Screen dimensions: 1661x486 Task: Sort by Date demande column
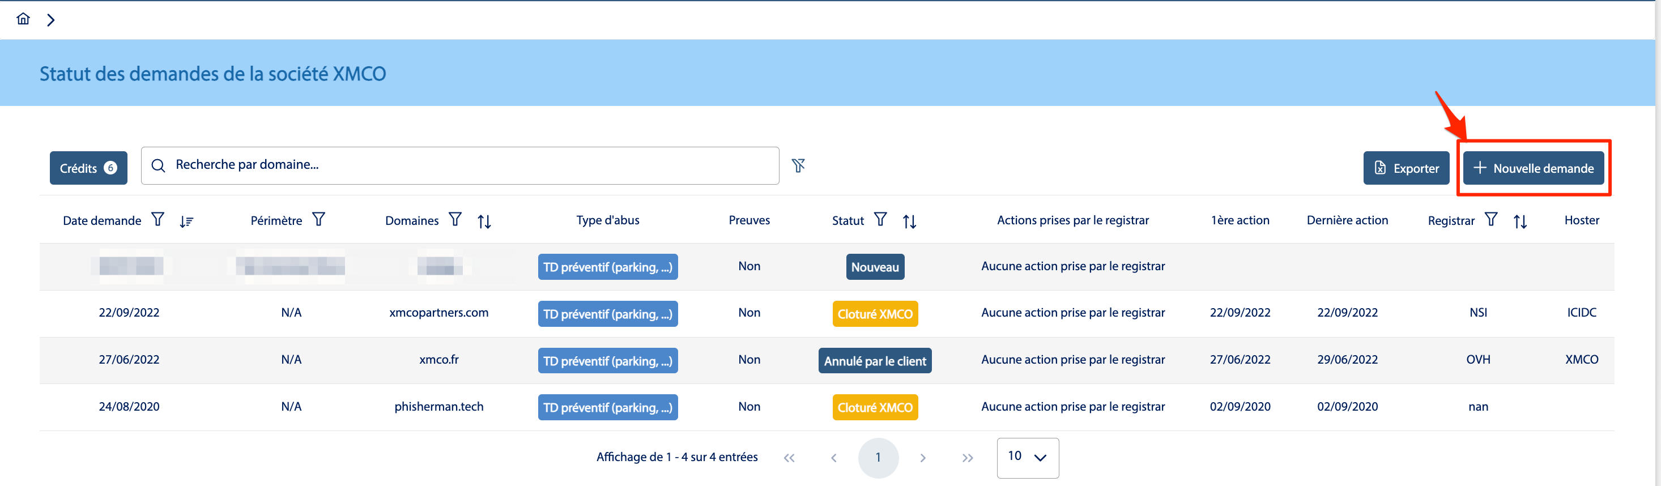(x=186, y=221)
